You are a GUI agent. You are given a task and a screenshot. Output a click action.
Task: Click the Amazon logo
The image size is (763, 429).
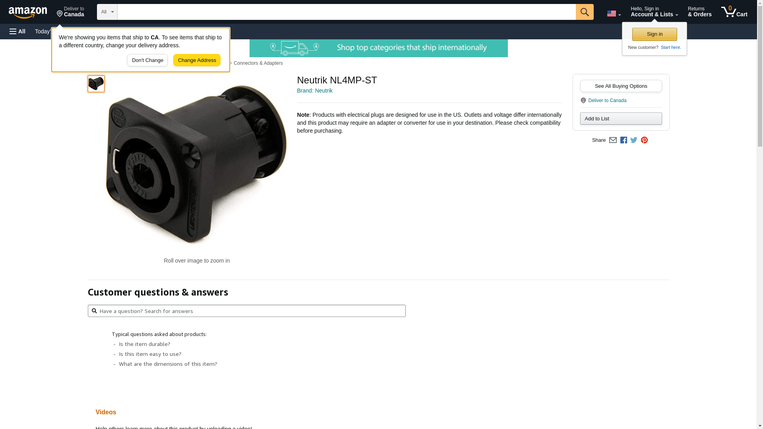pyautogui.click(x=28, y=12)
